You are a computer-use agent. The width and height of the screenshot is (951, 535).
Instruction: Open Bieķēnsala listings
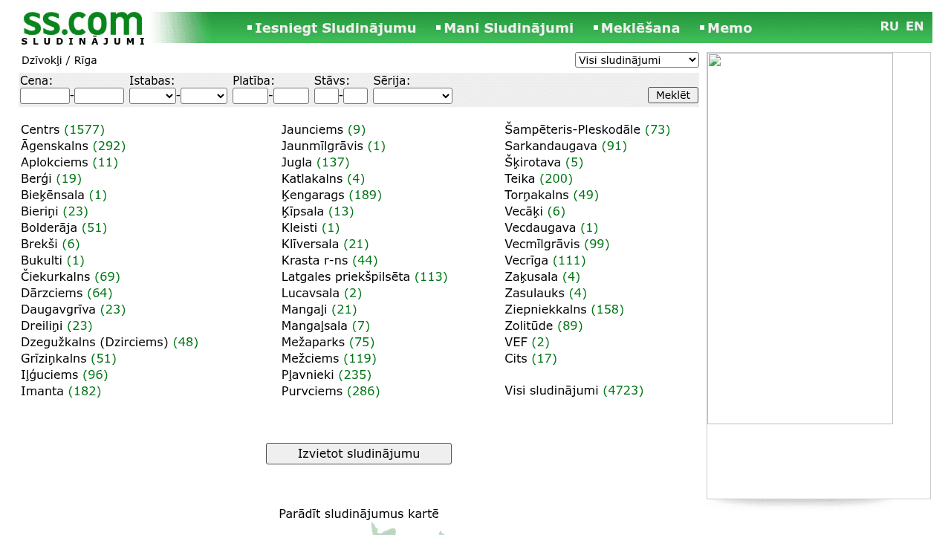click(53, 195)
